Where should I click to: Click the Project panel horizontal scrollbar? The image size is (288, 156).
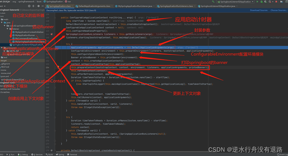[x=13, y=152]
